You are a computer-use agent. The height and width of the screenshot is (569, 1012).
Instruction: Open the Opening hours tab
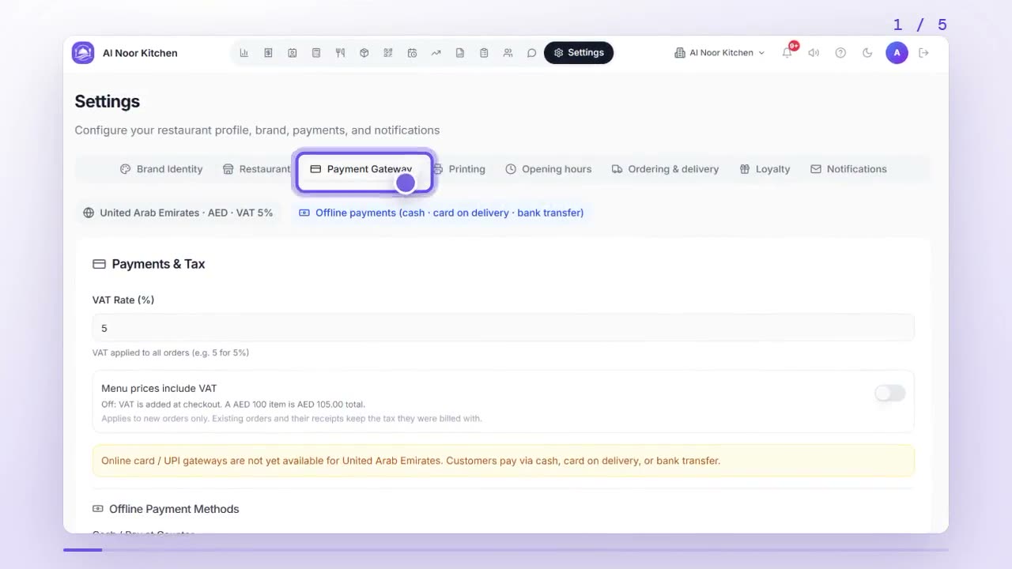pyautogui.click(x=549, y=169)
